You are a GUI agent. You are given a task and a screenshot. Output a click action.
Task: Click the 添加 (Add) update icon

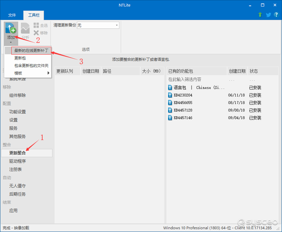click(x=11, y=28)
